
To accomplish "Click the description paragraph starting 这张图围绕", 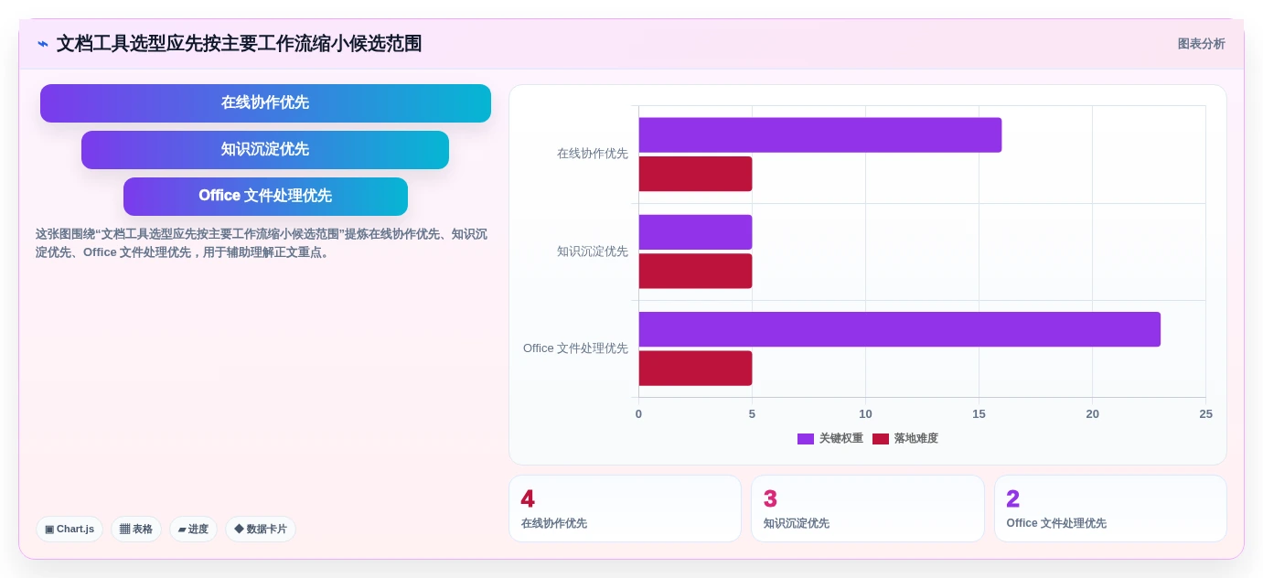I will pyautogui.click(x=262, y=243).
